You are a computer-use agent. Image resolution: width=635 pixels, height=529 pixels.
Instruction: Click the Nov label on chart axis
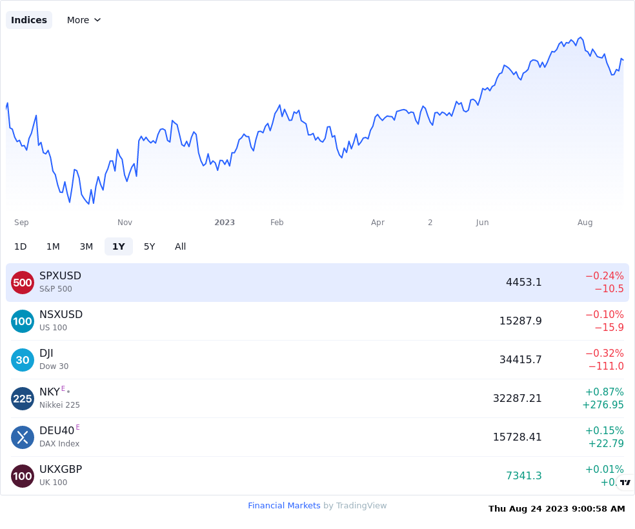[x=125, y=222]
